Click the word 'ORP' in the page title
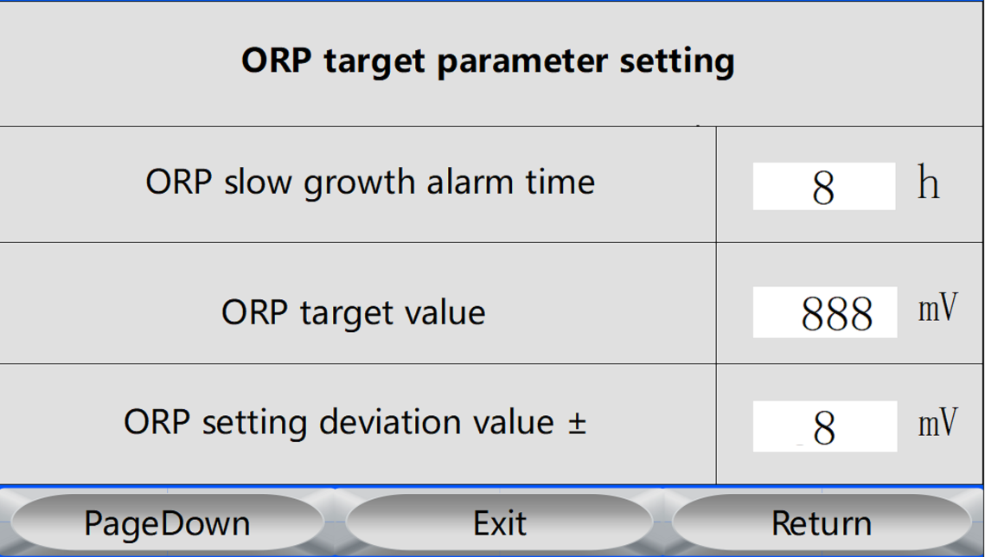 (277, 61)
